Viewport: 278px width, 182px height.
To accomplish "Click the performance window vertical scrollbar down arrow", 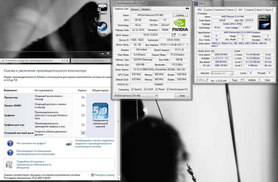I will coord(119,178).
